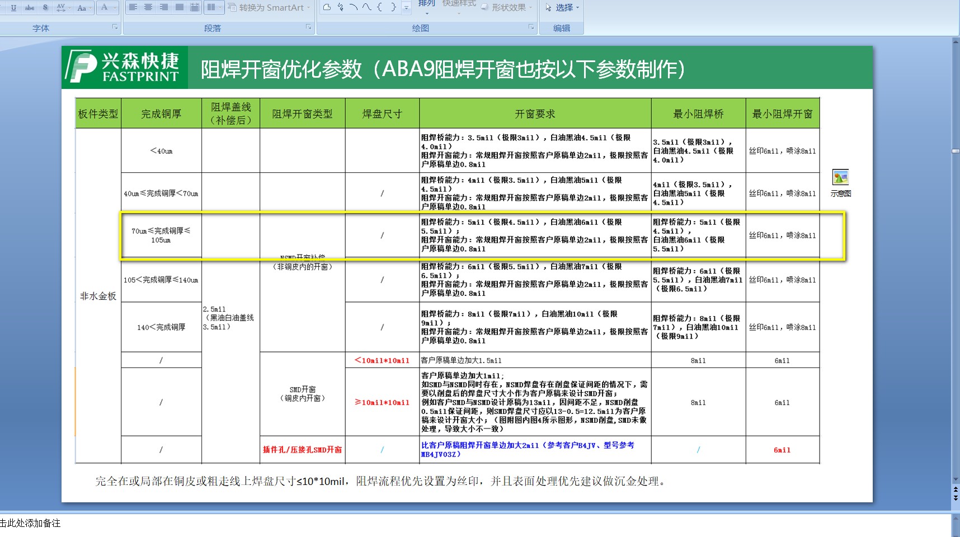The width and height of the screenshot is (960, 537).
Task: Open character spacing AV dropdown
Action: tap(63, 8)
